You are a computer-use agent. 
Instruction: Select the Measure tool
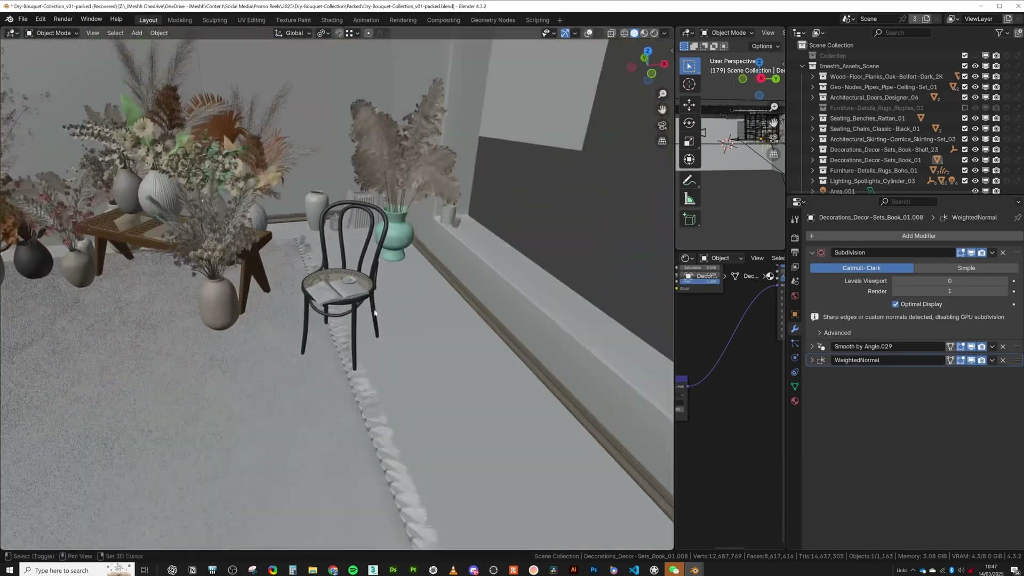(x=689, y=199)
